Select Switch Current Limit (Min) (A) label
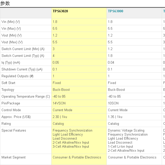This screenshot has height=165, width=165. coord(23,49)
